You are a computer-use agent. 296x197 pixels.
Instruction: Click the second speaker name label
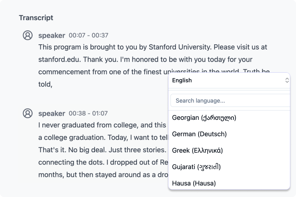click(x=51, y=113)
